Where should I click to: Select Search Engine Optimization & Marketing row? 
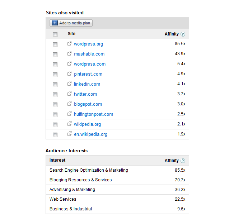point(117,170)
